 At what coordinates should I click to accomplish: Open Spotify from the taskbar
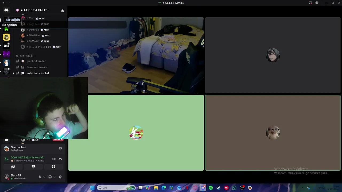tap(211, 188)
